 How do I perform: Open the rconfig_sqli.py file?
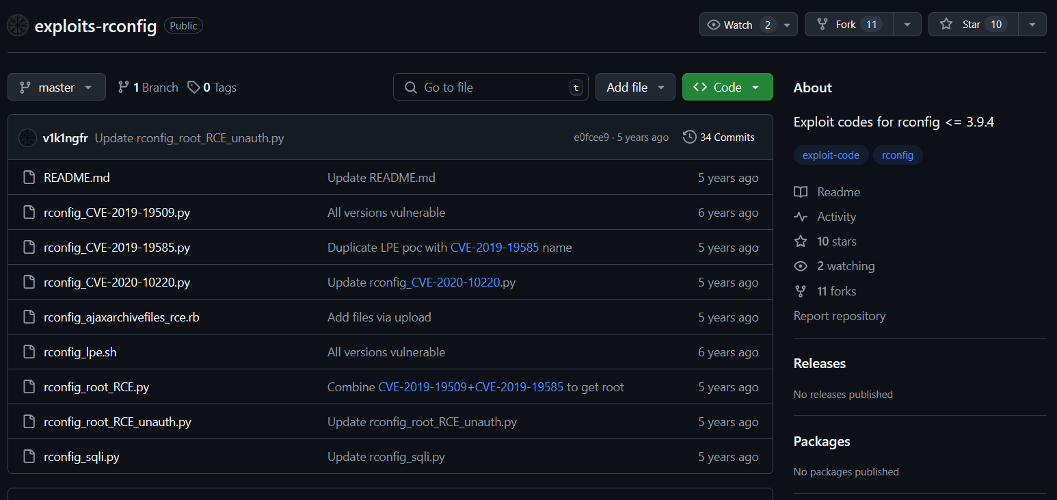(81, 457)
